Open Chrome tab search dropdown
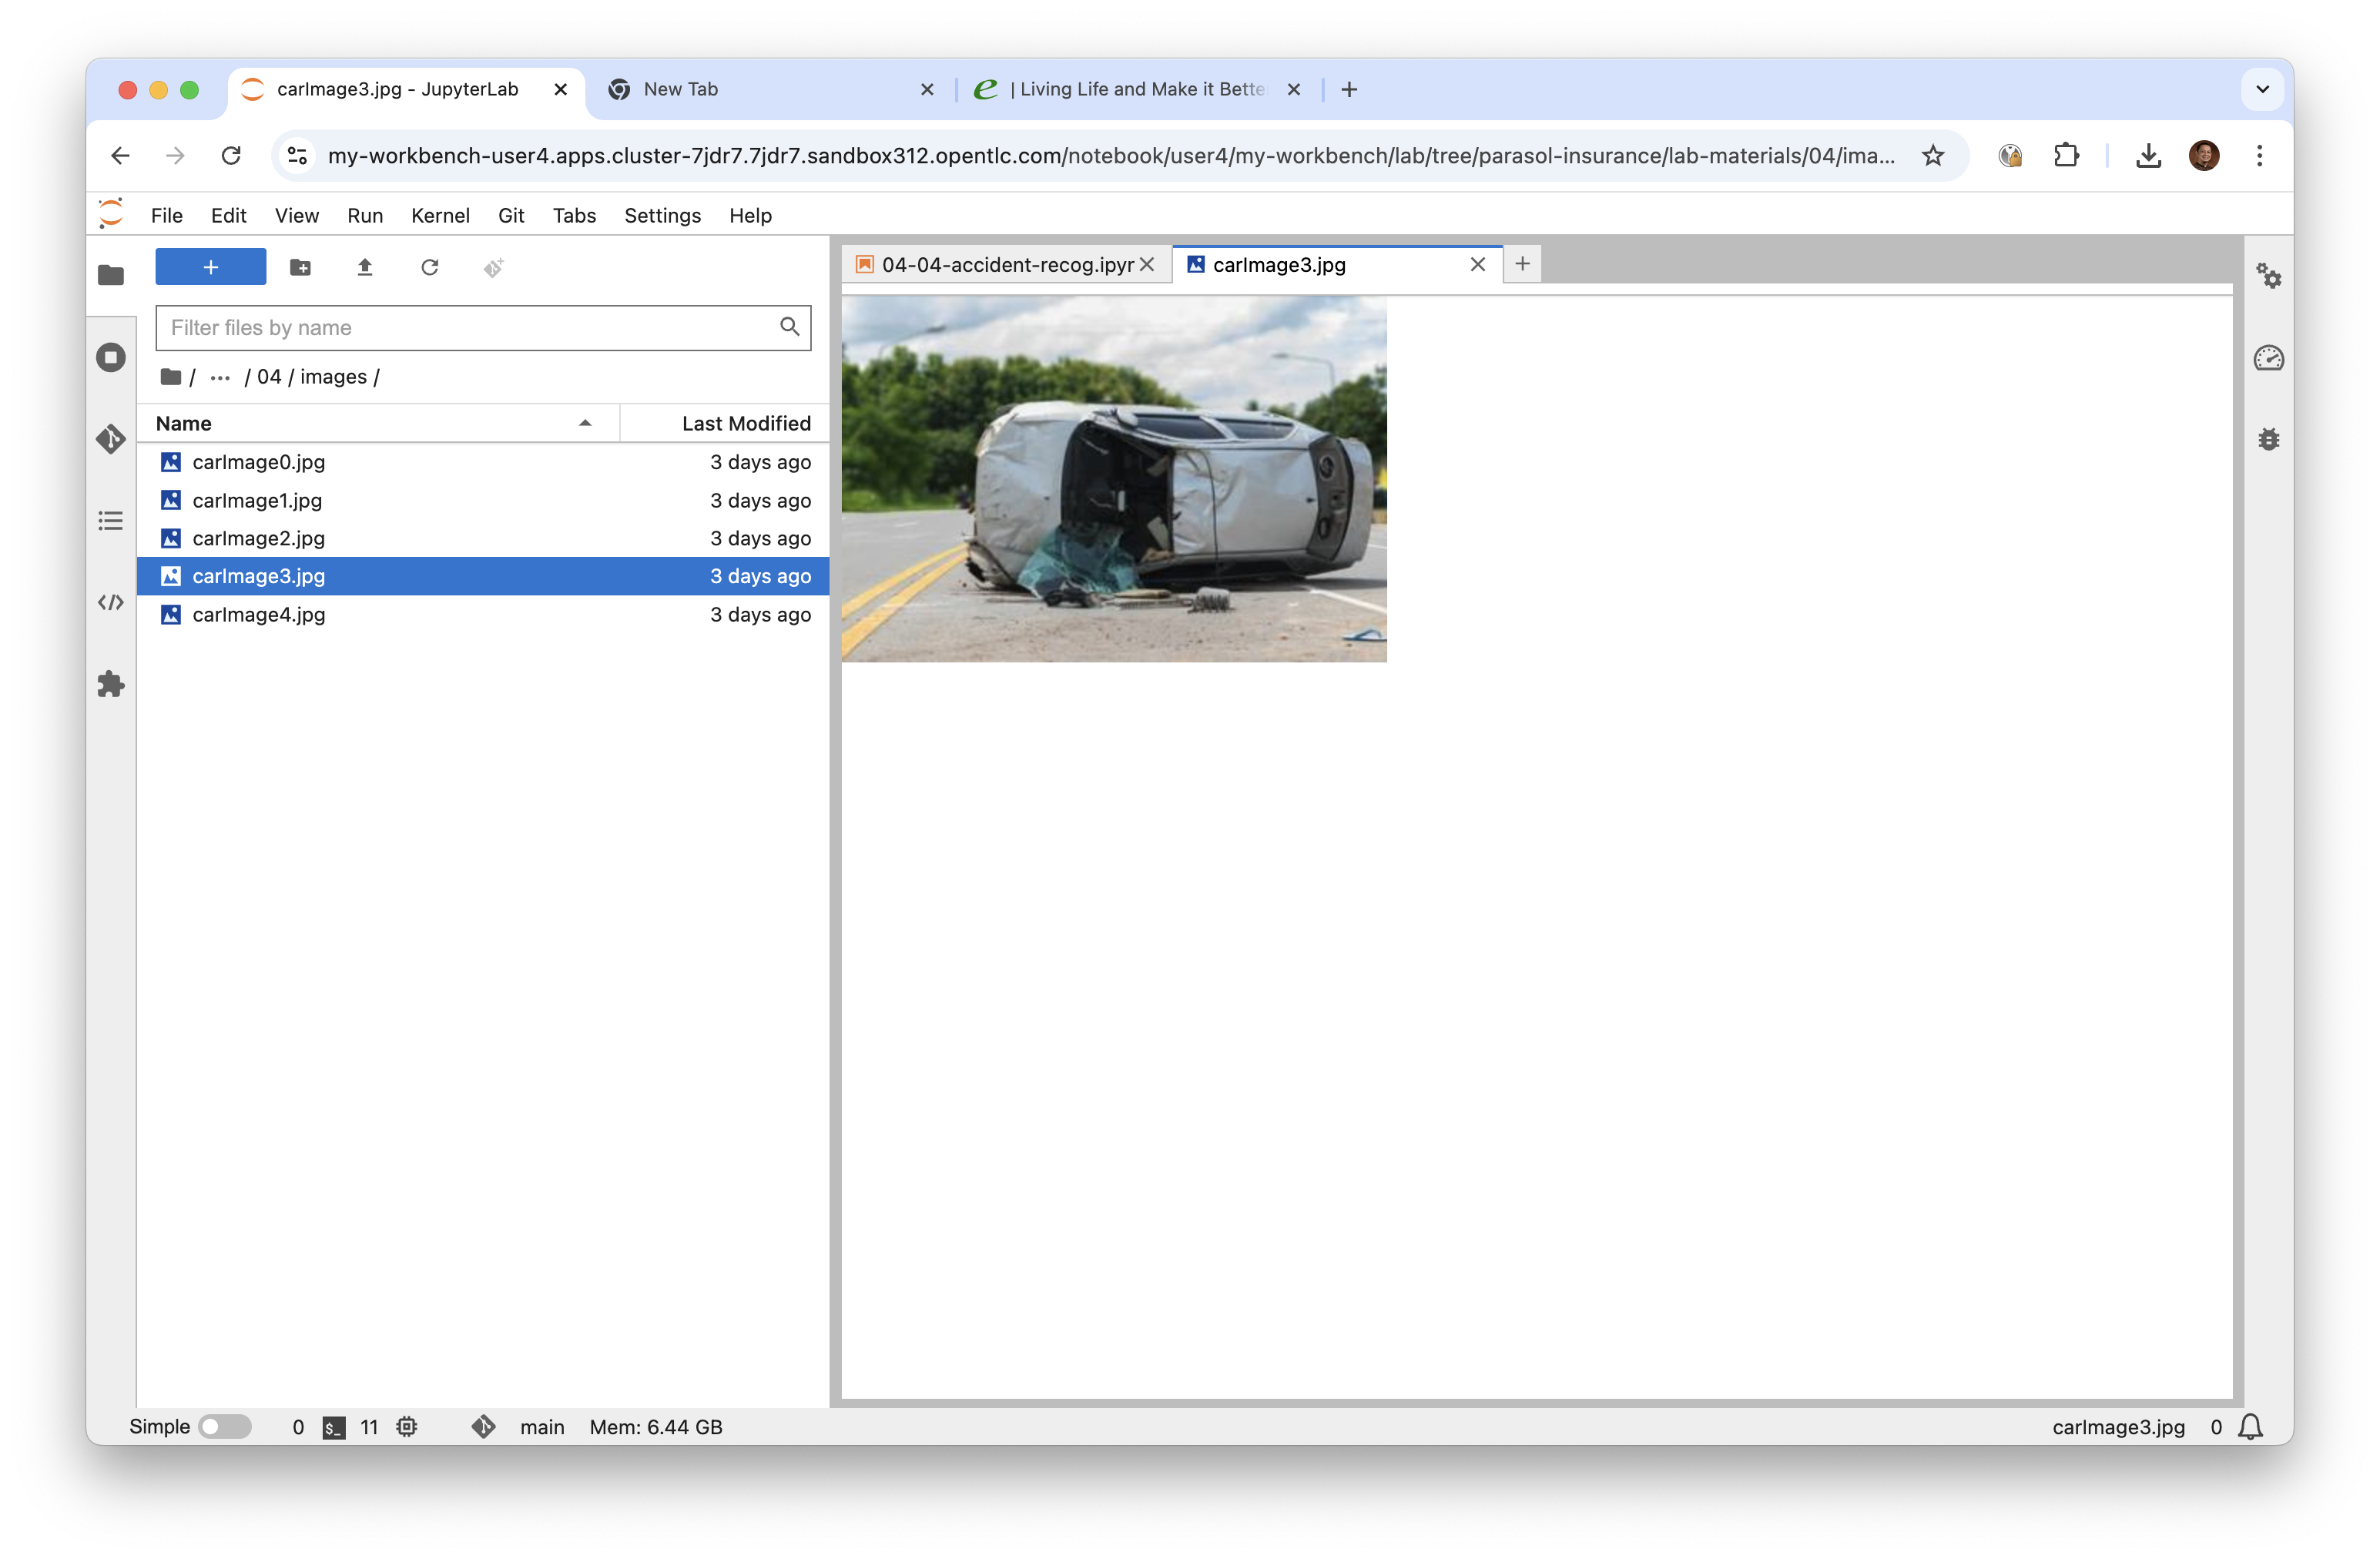 2262,89
